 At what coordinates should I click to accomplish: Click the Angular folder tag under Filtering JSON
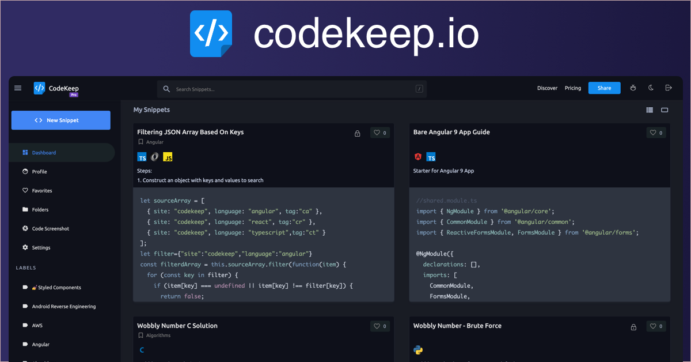151,142
